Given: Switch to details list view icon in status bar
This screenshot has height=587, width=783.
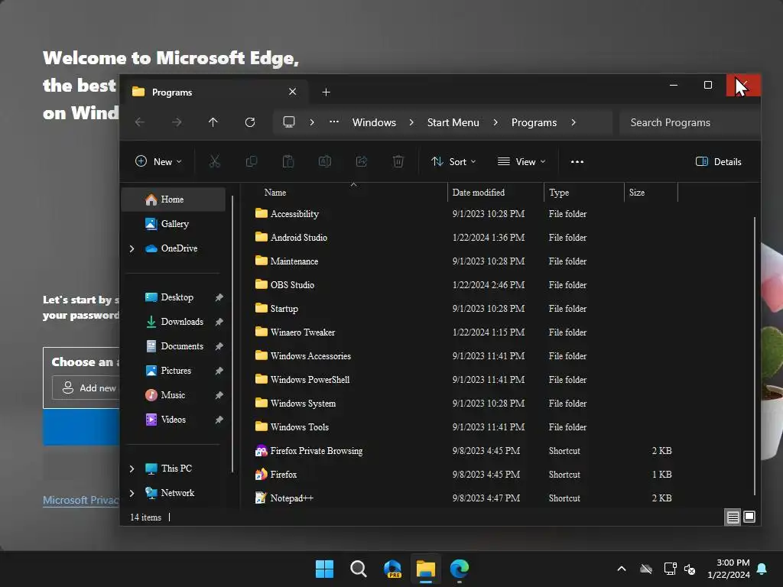Looking at the screenshot, I should pyautogui.click(x=733, y=517).
